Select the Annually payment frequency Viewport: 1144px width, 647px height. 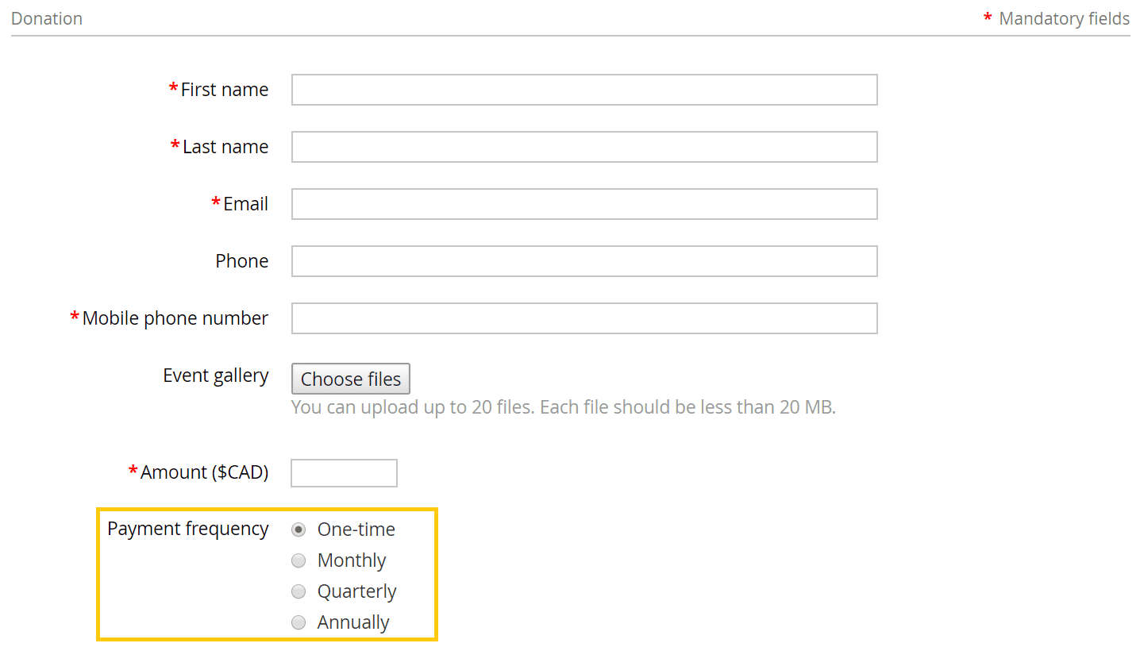299,622
